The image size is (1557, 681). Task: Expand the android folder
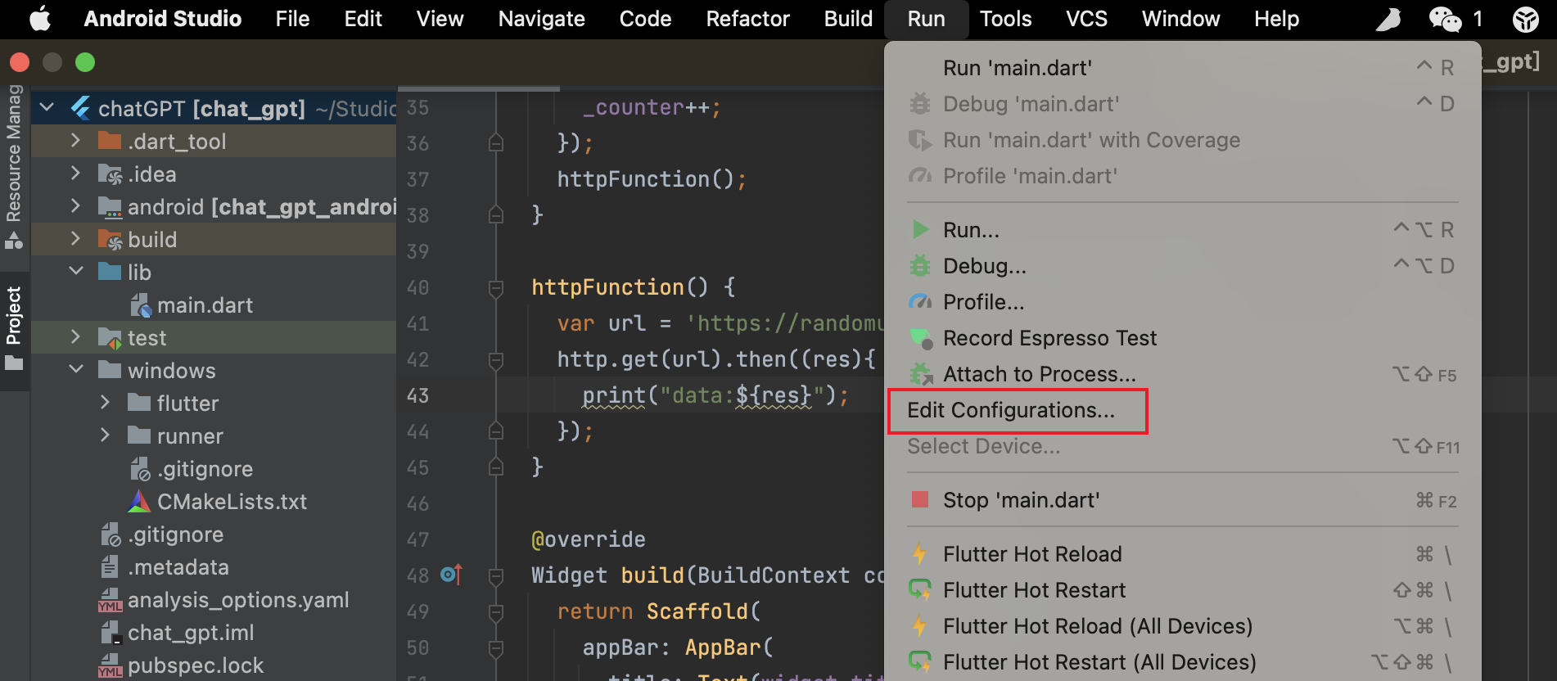click(75, 205)
